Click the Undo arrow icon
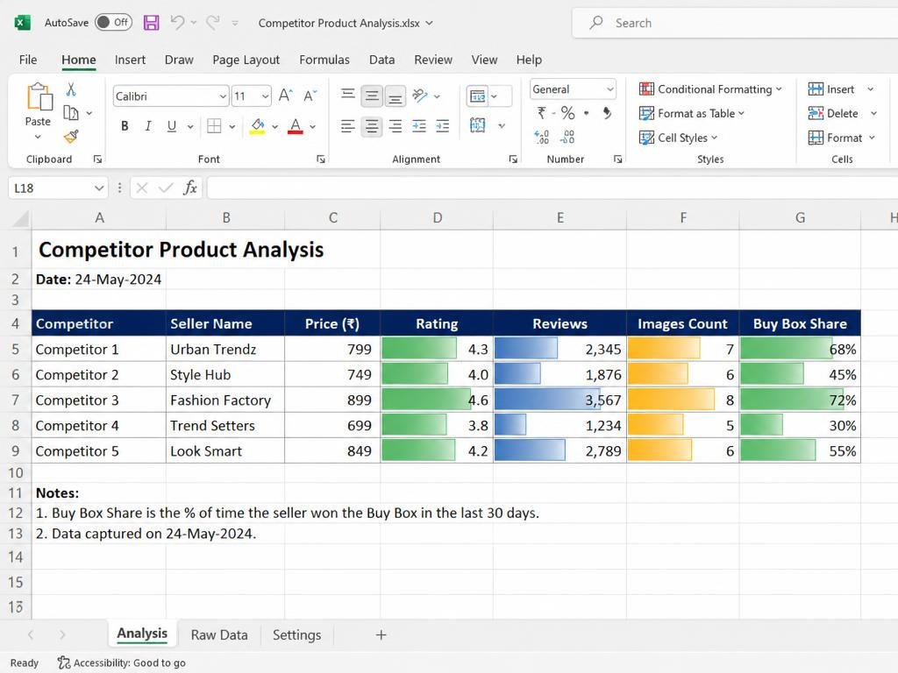This screenshot has height=673, width=898. click(x=177, y=22)
